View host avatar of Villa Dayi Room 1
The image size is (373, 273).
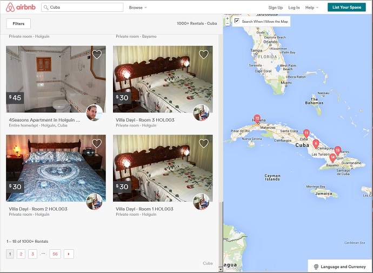(x=201, y=202)
